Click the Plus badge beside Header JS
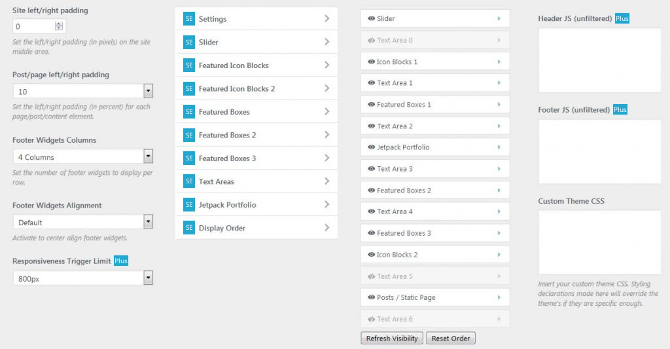Image resolution: width=670 pixels, height=349 pixels. 622,18
